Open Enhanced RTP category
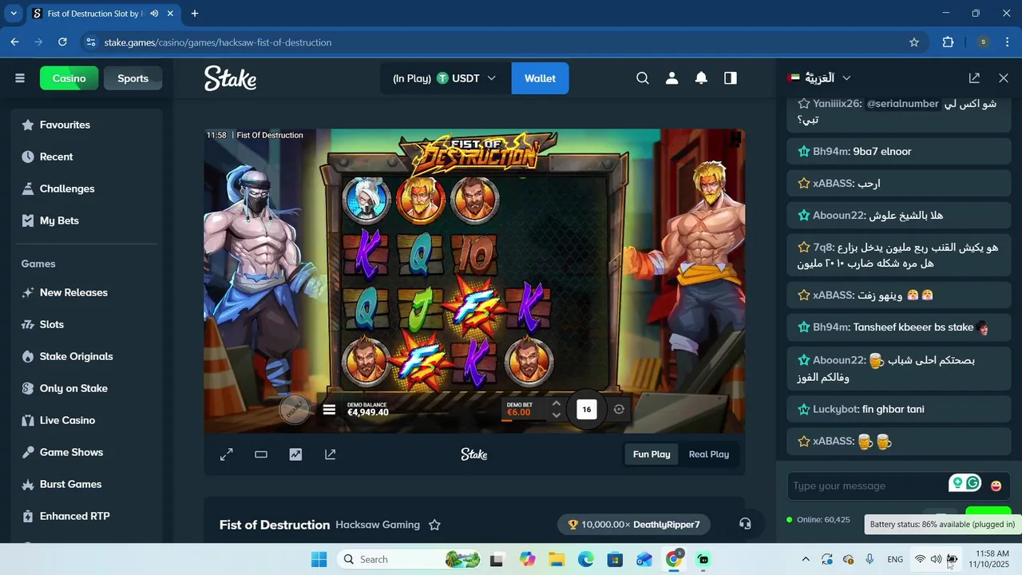This screenshot has width=1022, height=575. 88,516
